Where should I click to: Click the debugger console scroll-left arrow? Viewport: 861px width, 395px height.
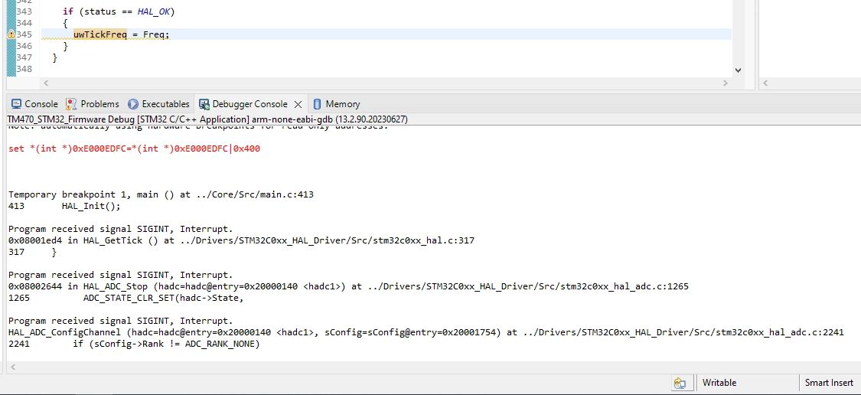(12, 367)
